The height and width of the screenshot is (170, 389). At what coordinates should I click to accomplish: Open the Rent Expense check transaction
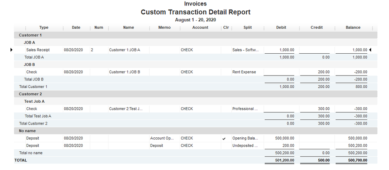pyautogui.click(x=244, y=72)
